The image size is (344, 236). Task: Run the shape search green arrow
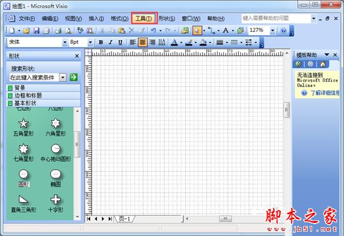(x=74, y=77)
